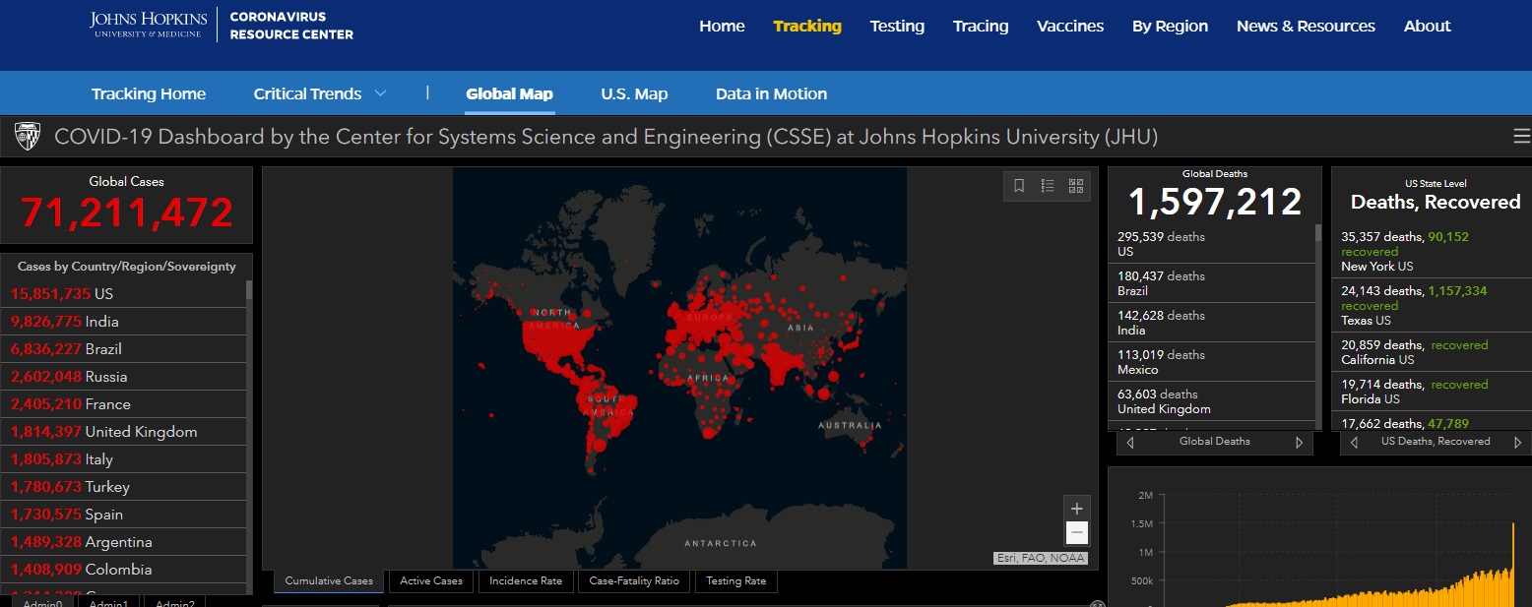1532x607 pixels.
Task: Open the basemap gallery grid icon
Action: pos(1075,186)
